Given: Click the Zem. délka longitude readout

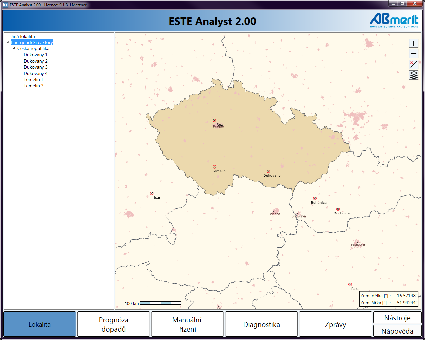Looking at the screenshot, I should click(388, 296).
